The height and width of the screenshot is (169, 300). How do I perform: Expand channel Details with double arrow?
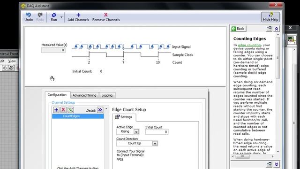(x=100, y=110)
